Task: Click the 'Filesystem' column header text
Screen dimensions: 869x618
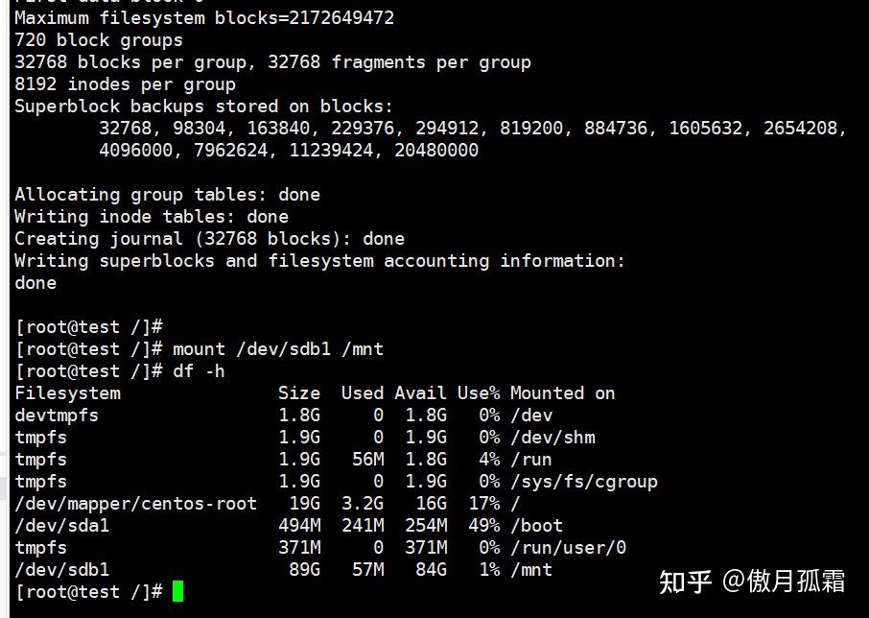Action: pos(67,393)
